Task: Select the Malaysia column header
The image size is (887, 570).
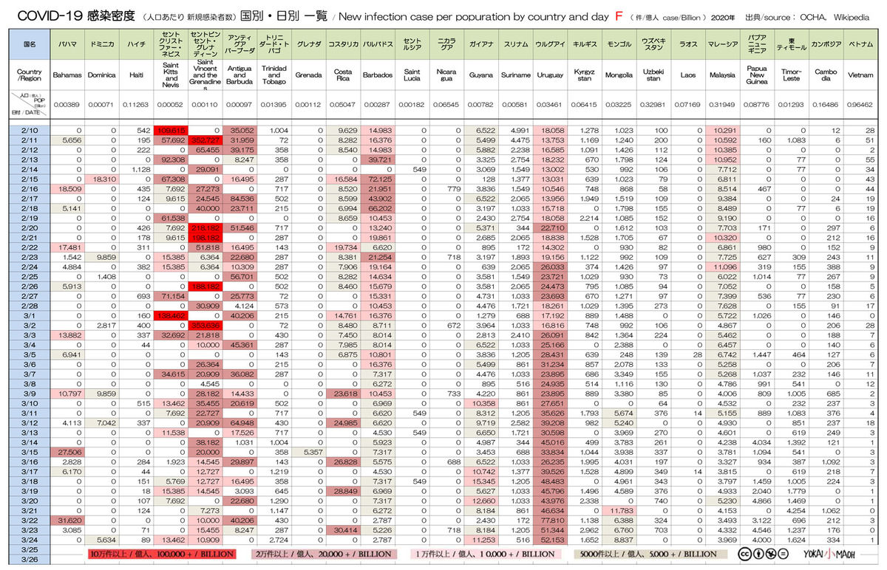Action: [x=722, y=75]
